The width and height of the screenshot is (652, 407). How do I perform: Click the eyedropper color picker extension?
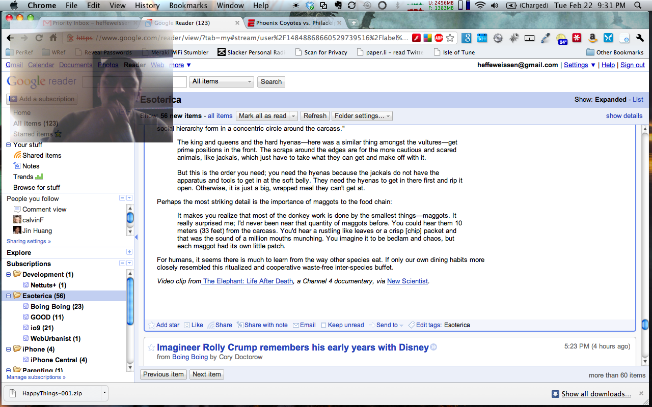click(x=545, y=38)
